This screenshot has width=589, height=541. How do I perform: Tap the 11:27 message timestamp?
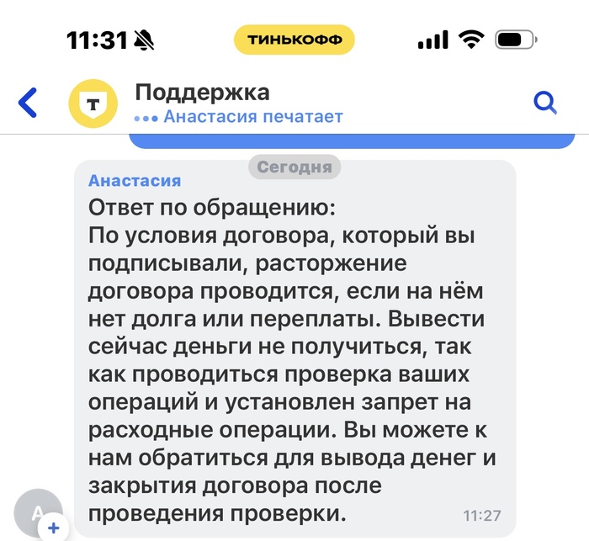click(x=482, y=515)
